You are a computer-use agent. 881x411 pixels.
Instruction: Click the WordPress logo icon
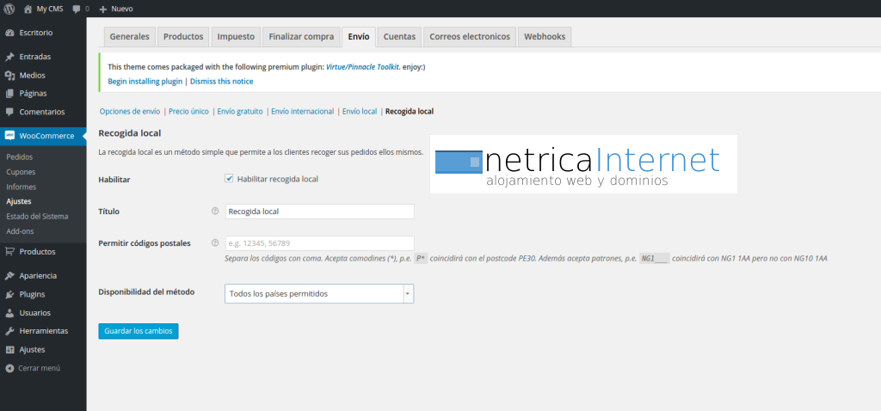click(x=9, y=9)
